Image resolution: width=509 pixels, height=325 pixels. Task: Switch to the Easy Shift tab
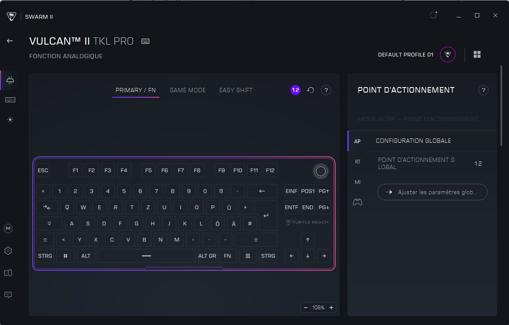(x=236, y=90)
